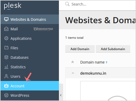Click the Statistics bar chart icon
The width and height of the screenshot is (136, 101).
pyautogui.click(x=6, y=67)
